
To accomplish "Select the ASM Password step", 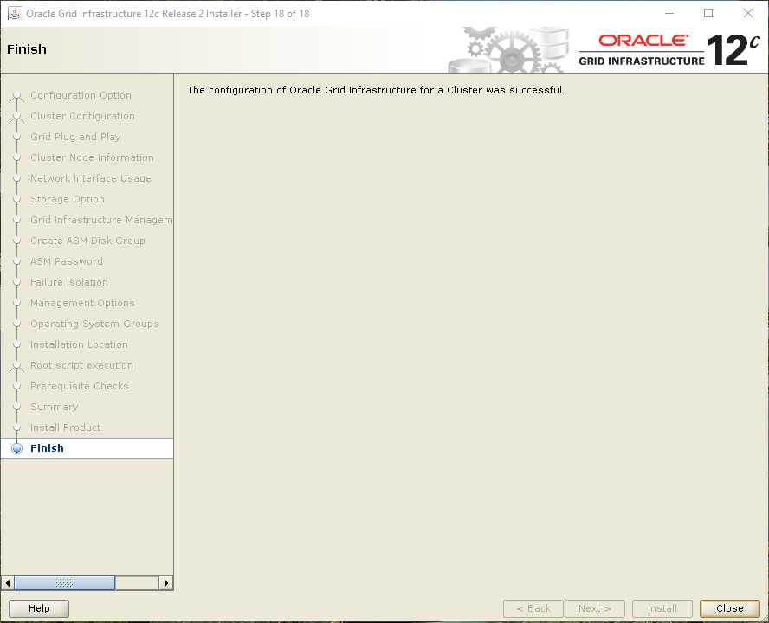I will (66, 261).
